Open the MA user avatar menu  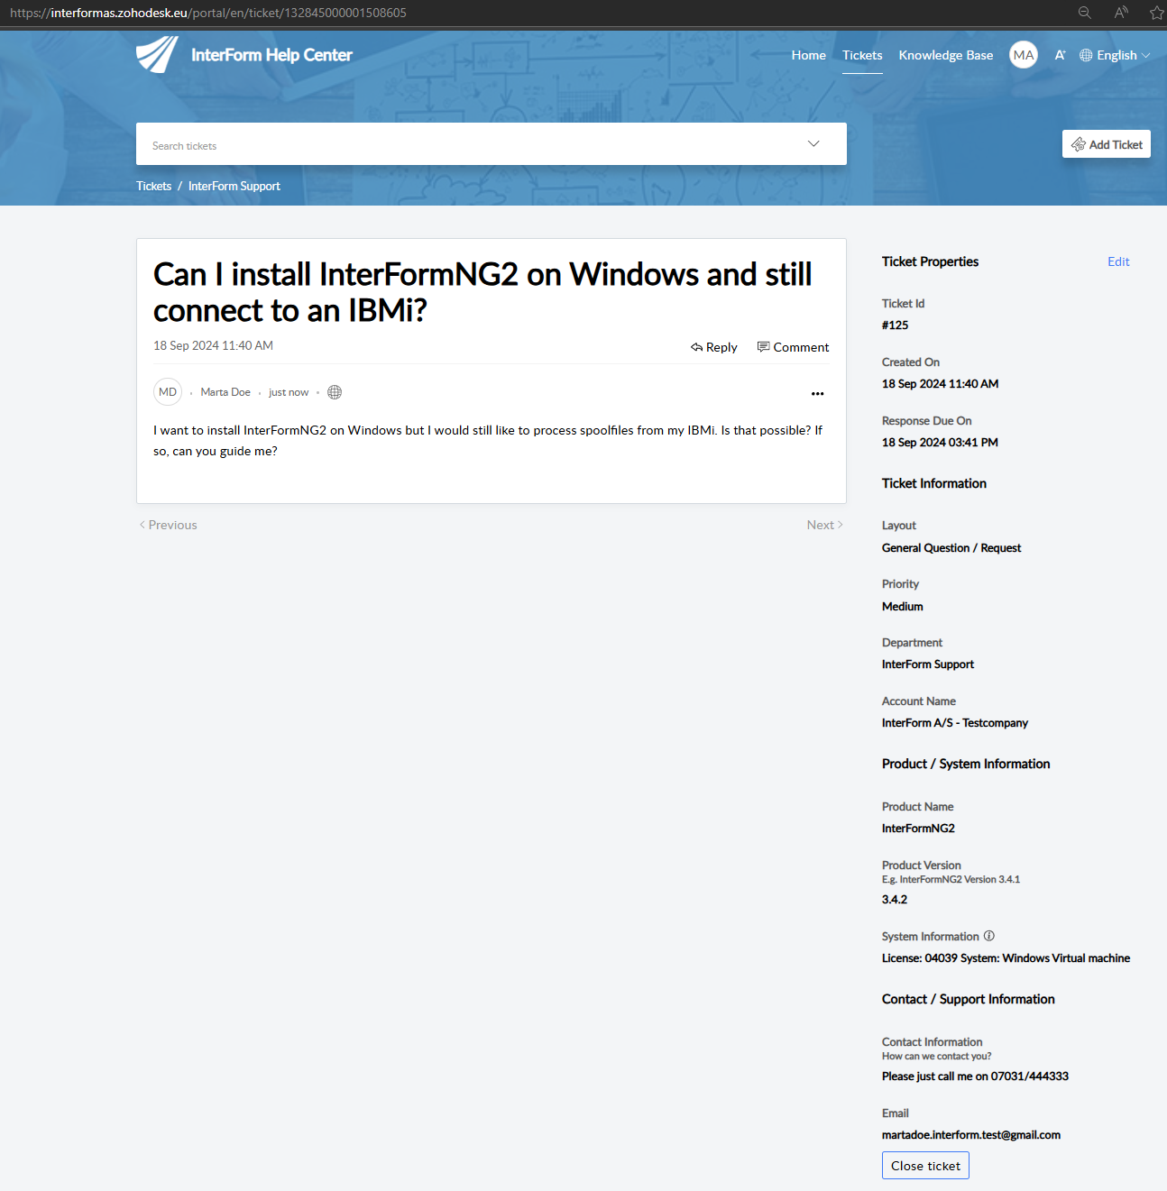coord(1024,55)
